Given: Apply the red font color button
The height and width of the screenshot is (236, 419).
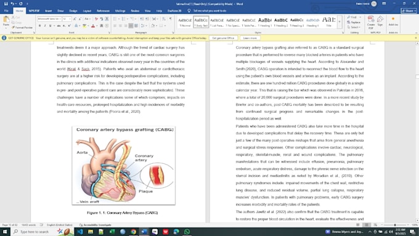Looking at the screenshot, I should click(x=93, y=26).
